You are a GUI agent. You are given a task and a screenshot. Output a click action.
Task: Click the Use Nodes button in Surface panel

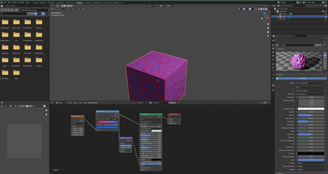click(301, 79)
